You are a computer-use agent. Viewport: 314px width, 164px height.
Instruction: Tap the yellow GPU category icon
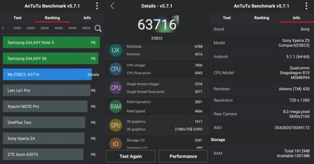click(116, 125)
